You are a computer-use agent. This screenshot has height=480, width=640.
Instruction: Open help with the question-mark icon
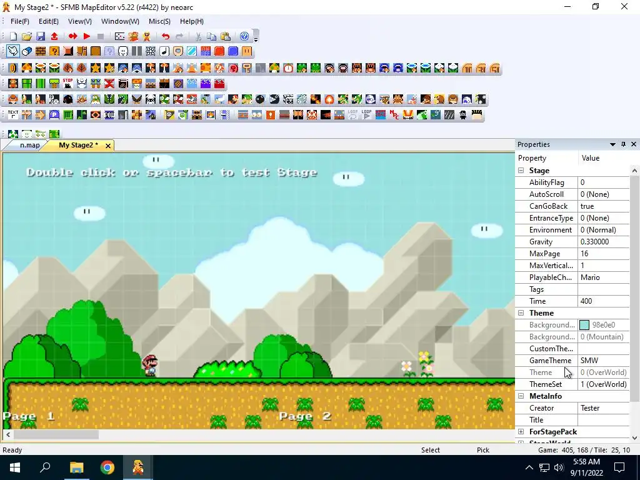pyautogui.click(x=244, y=36)
